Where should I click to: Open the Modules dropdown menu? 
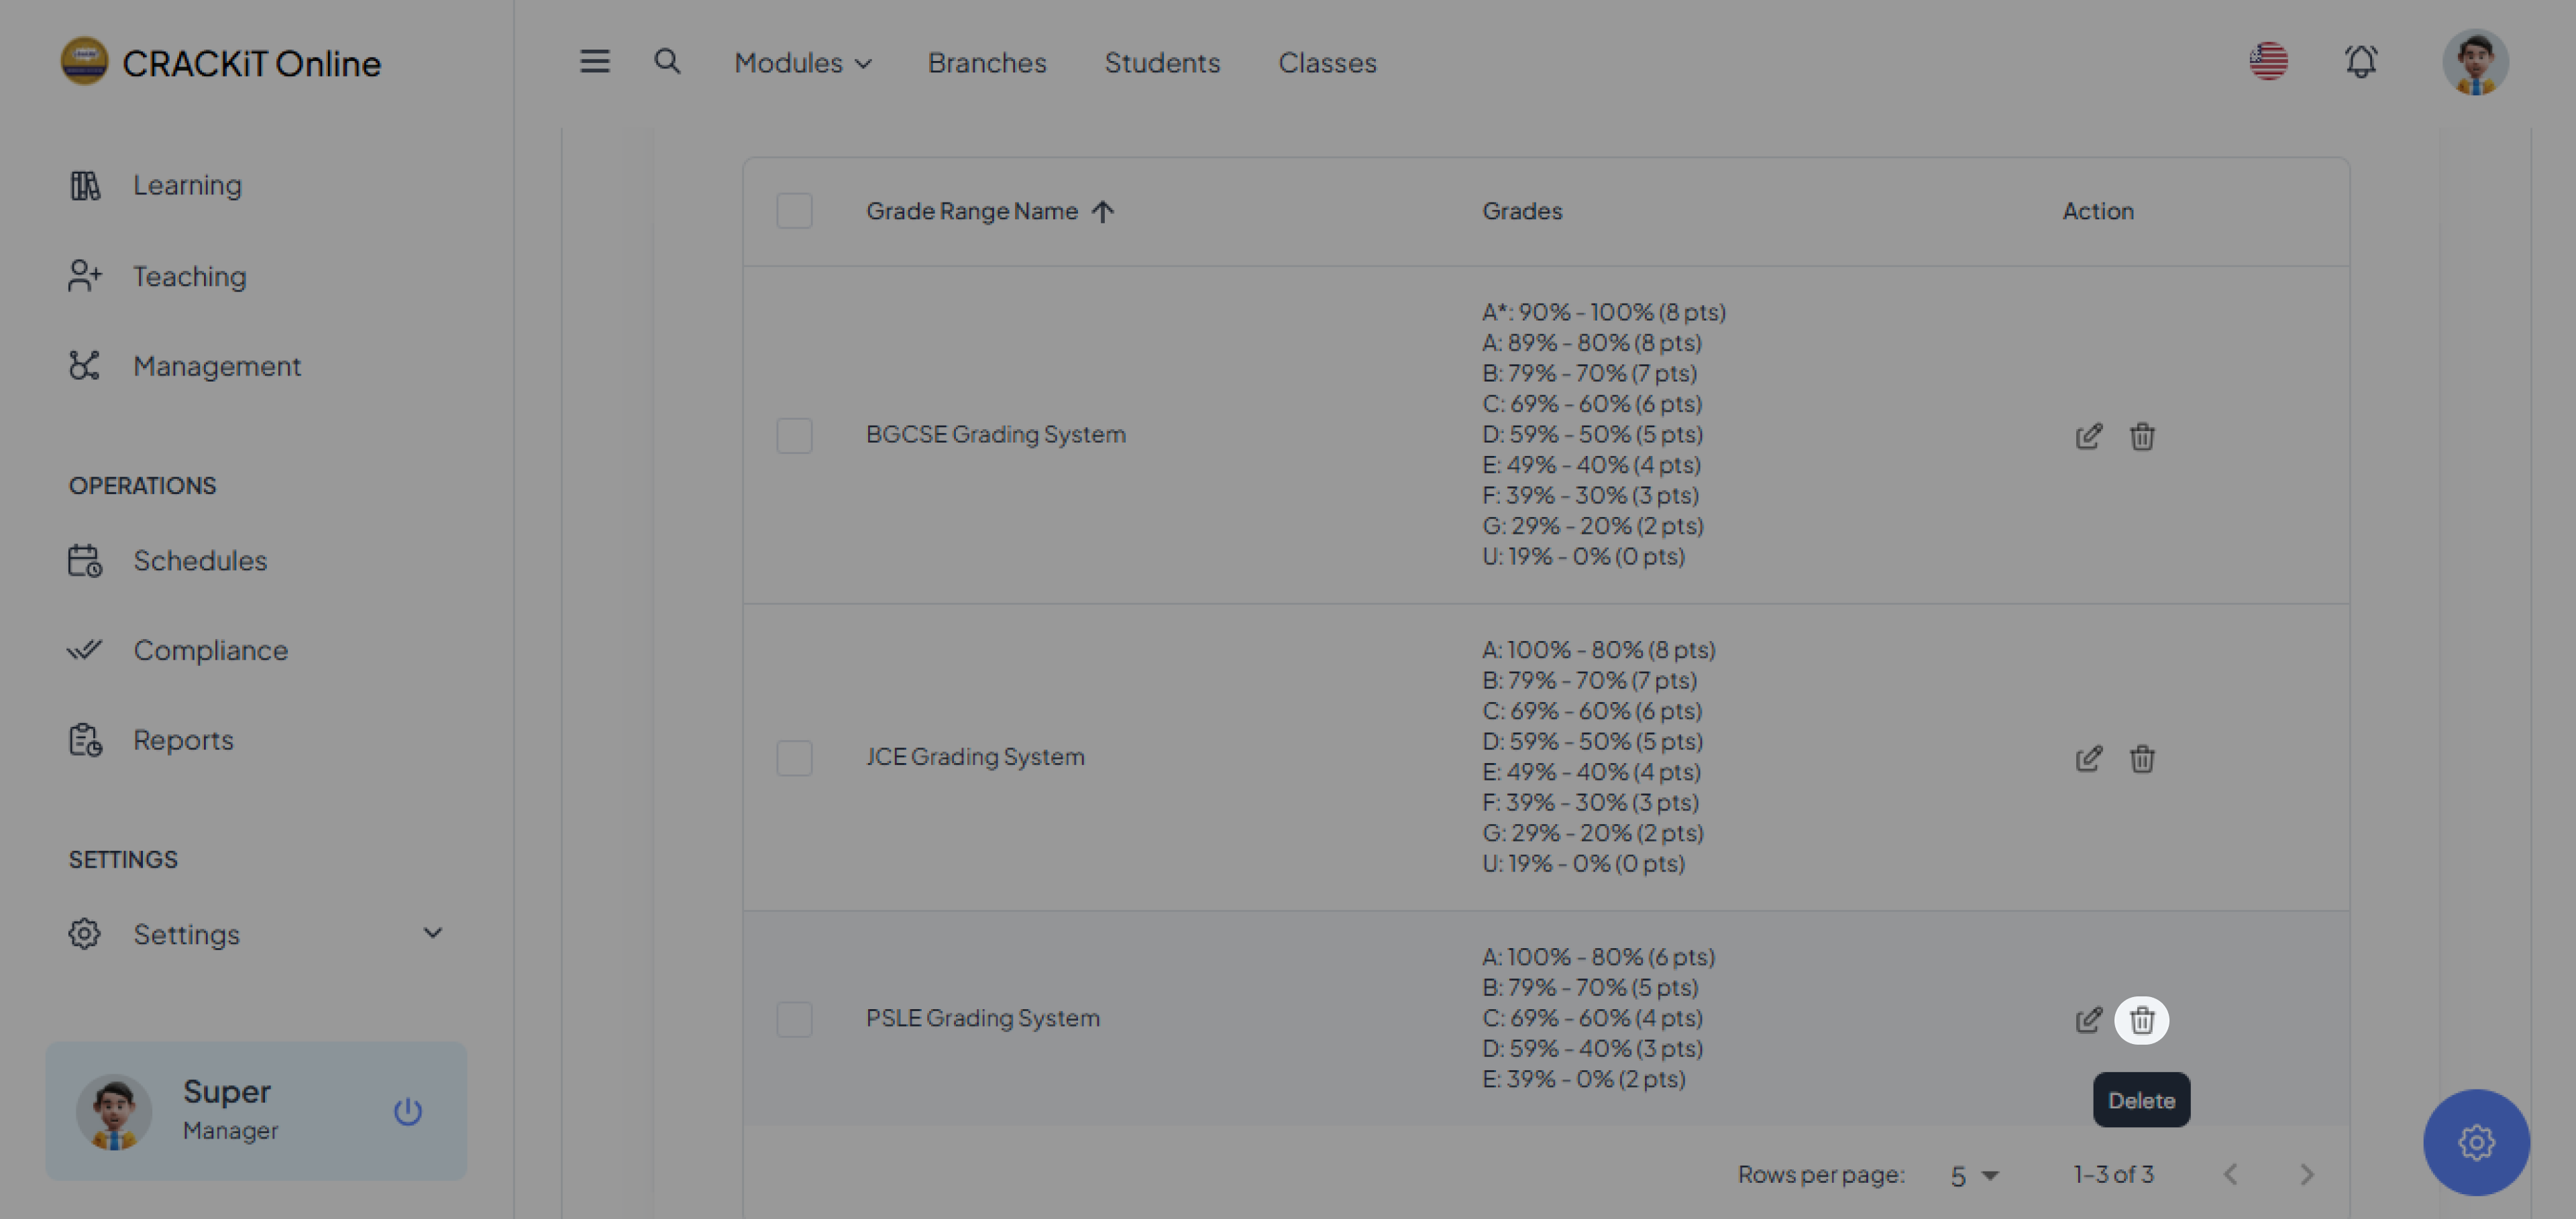click(802, 62)
